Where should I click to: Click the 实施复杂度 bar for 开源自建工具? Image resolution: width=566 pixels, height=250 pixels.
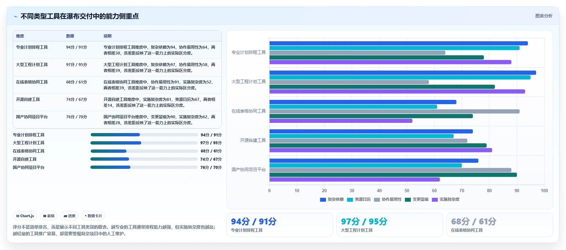coord(381,150)
